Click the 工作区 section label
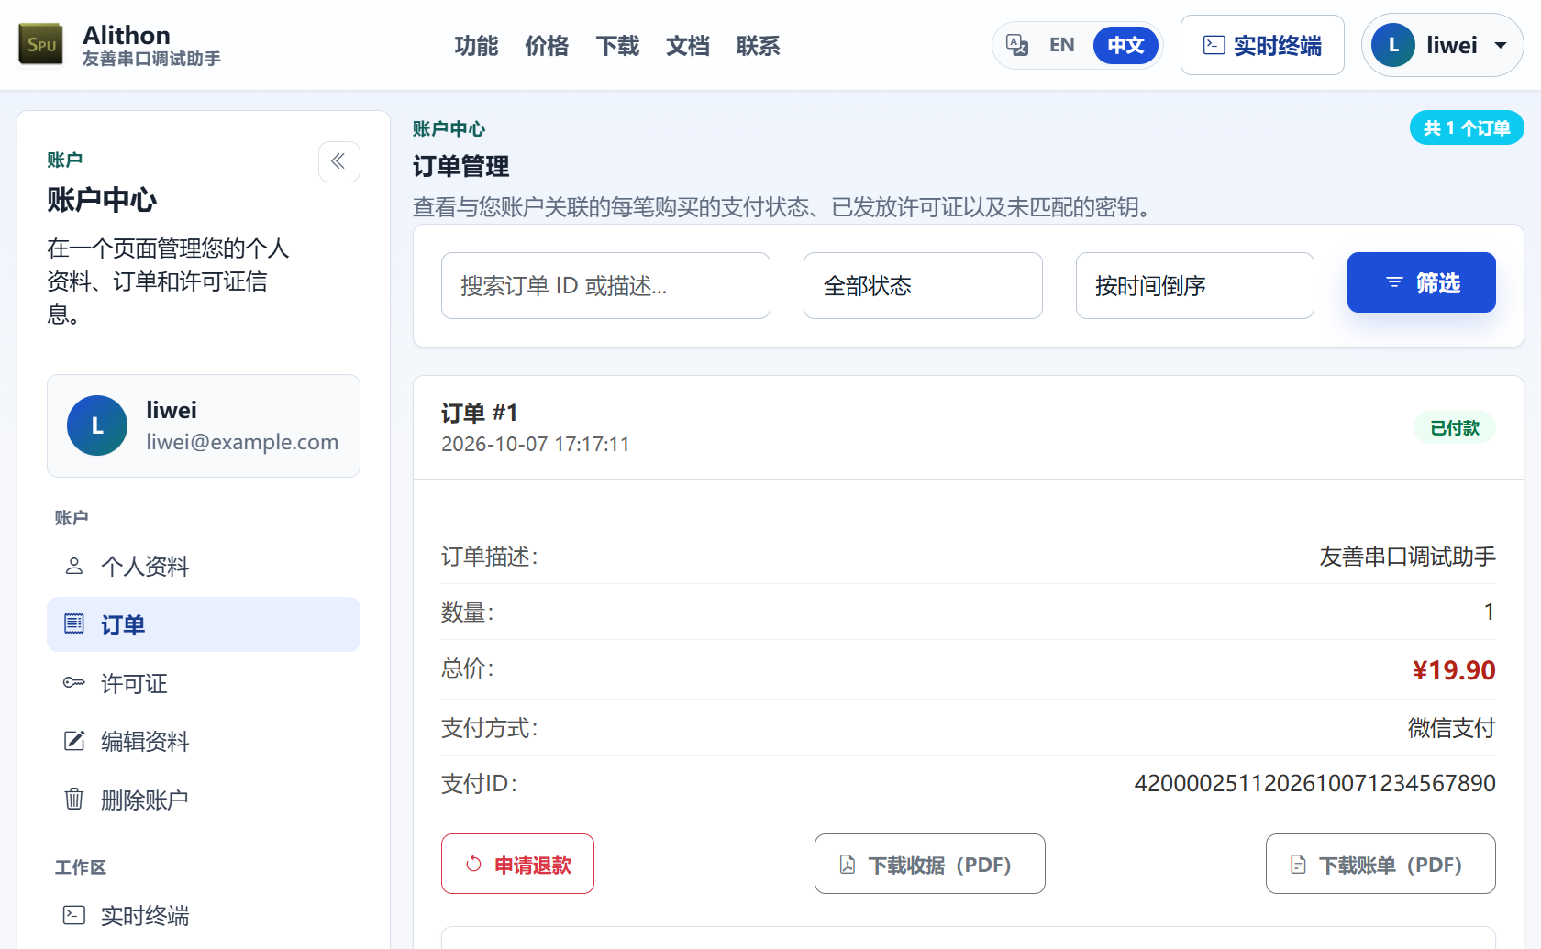 [81, 866]
